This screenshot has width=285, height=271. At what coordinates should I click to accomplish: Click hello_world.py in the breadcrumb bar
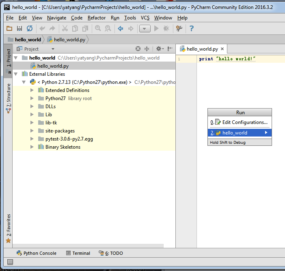pyautogui.click(x=66, y=40)
